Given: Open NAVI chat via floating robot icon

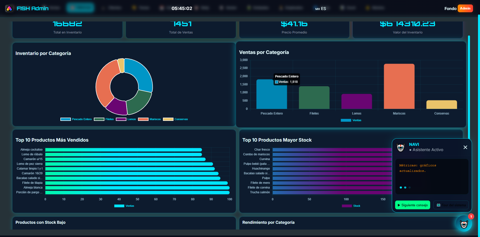Looking at the screenshot, I should pos(464,224).
